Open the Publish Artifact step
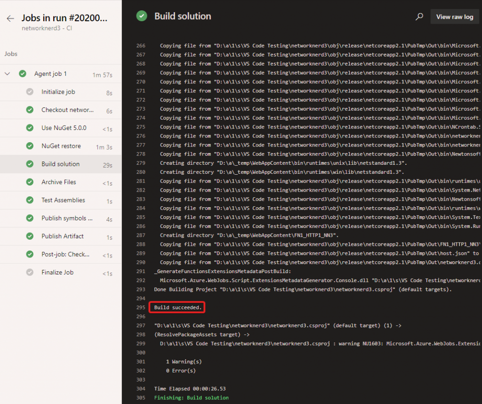The height and width of the screenshot is (404, 482). click(x=61, y=236)
